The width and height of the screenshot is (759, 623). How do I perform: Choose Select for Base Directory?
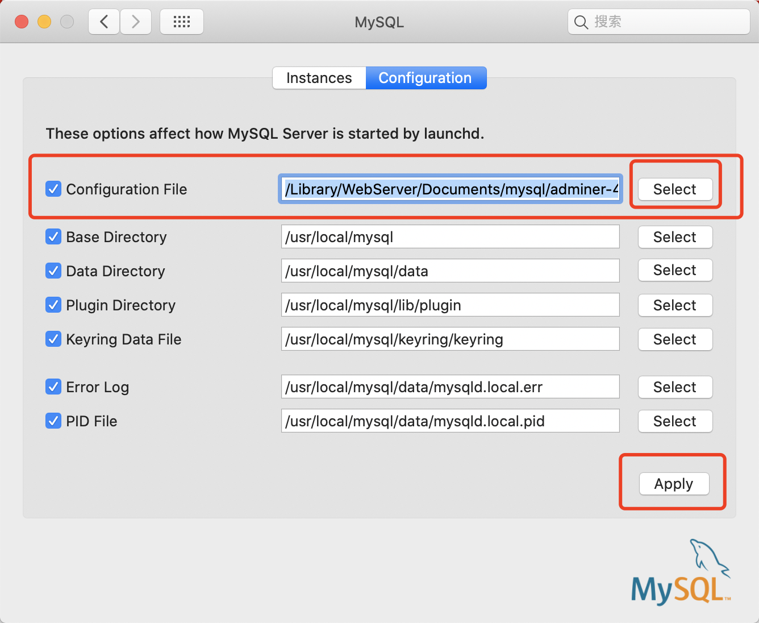tap(675, 237)
